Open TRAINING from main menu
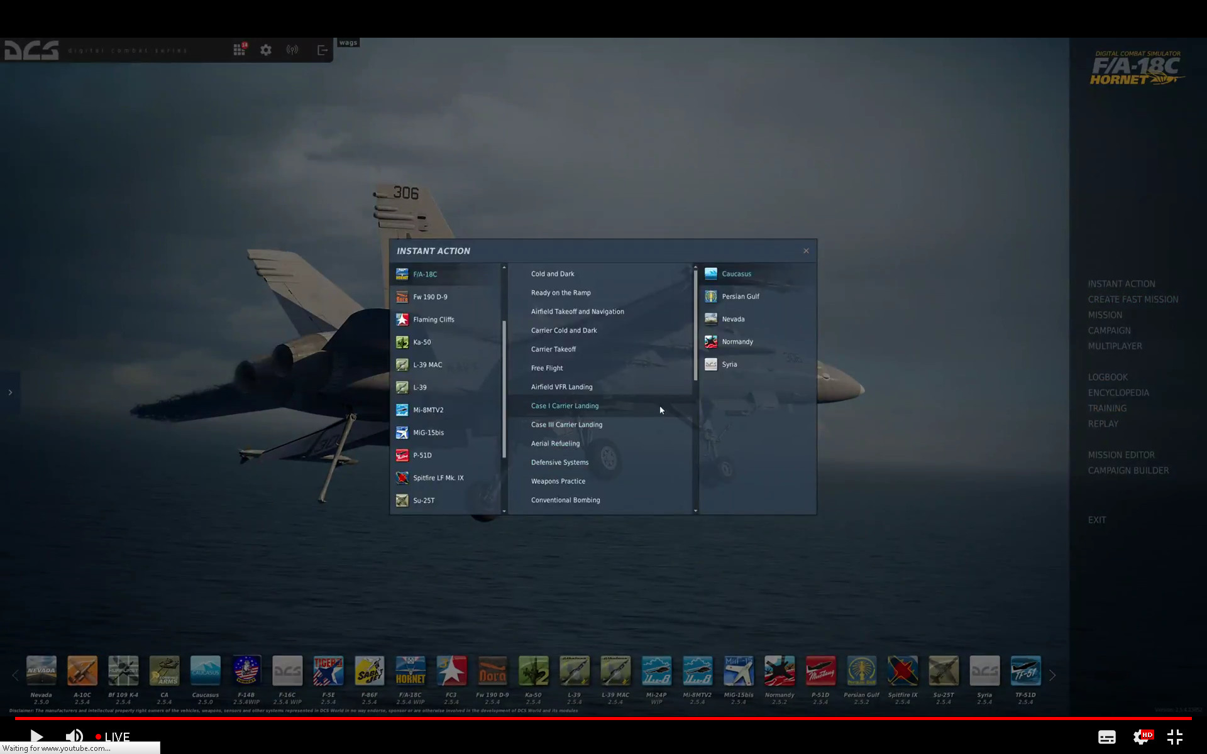Screen dimensions: 1207x754 1107,408
